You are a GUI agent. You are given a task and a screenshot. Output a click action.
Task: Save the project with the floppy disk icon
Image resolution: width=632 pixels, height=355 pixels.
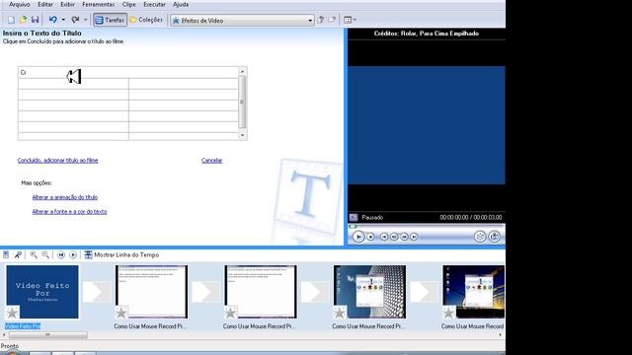click(x=36, y=20)
